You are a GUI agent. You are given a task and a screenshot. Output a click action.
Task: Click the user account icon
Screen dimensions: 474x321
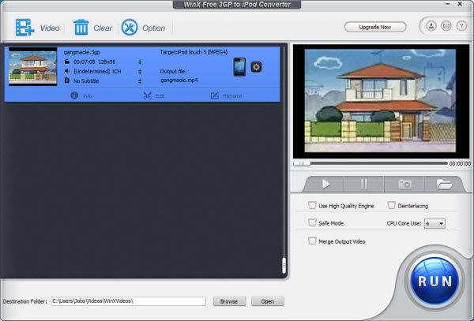(431, 26)
